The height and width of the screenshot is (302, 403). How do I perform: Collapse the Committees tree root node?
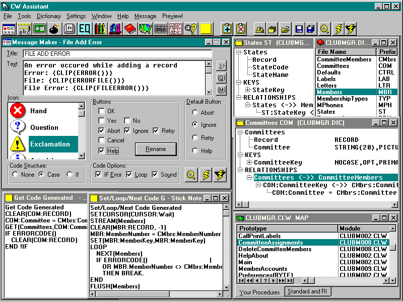click(240, 132)
